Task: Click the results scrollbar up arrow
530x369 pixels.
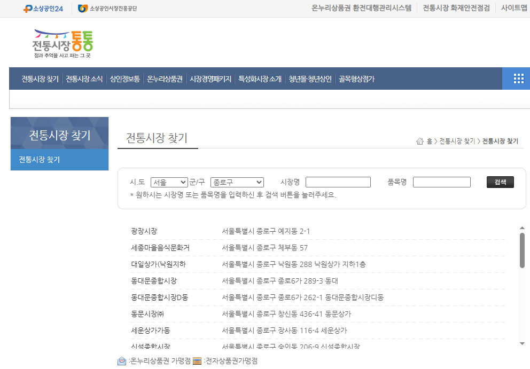Action: point(522,228)
